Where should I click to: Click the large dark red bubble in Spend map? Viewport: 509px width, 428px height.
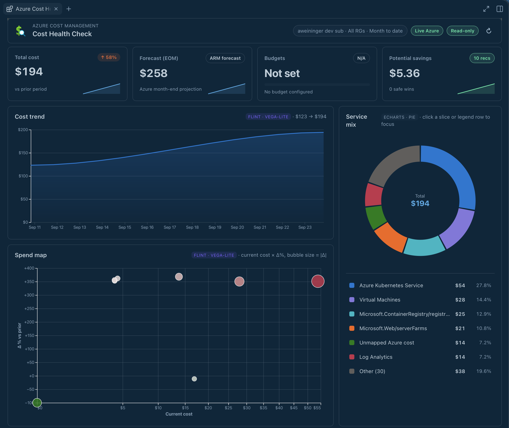tap(318, 281)
